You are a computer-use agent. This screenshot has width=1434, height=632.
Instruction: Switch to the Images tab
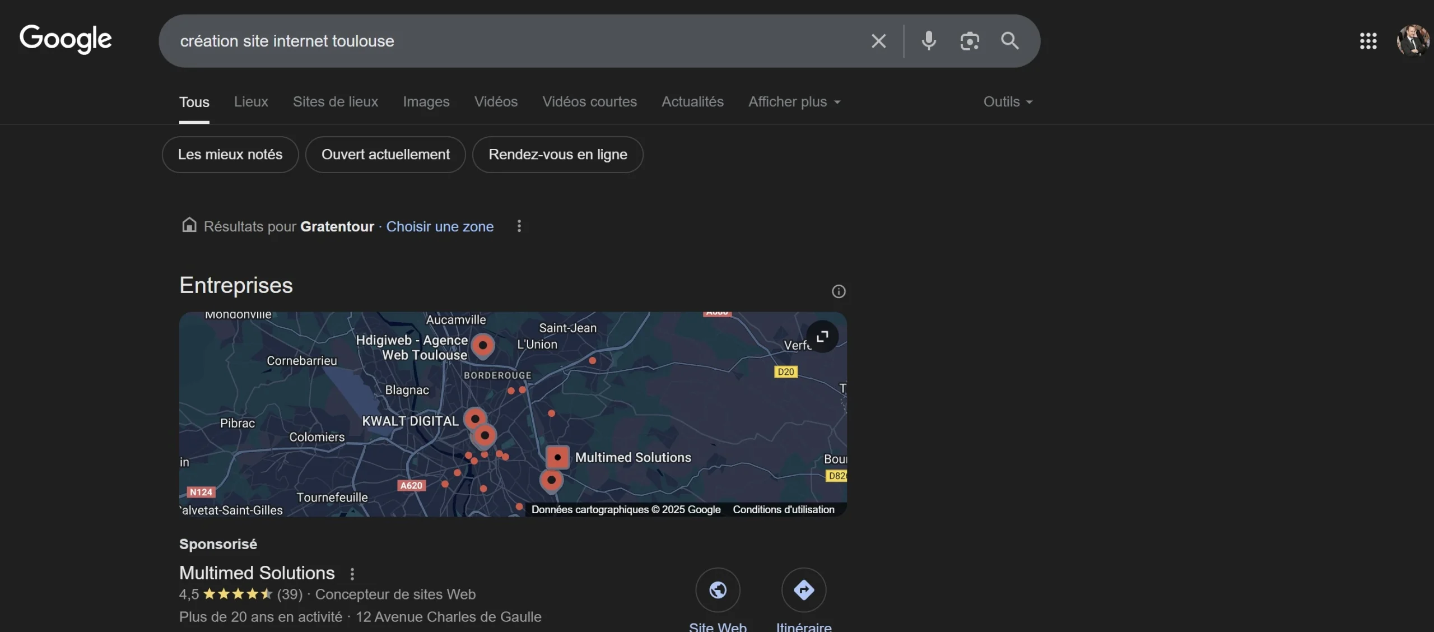426,102
